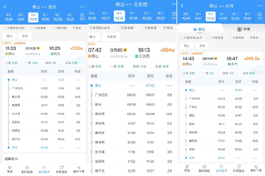Select 广州北 stop row of G6146

pos(222,107)
